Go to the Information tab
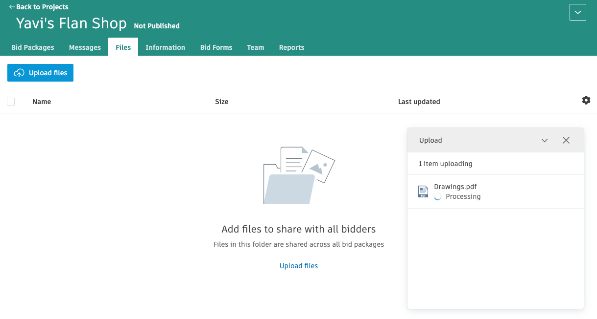 165,47
